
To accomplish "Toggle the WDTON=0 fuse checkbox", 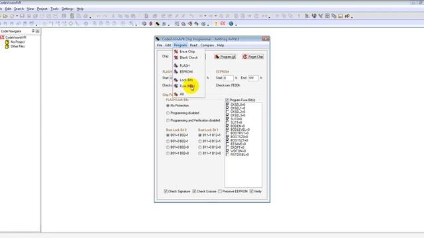I will coord(227,151).
